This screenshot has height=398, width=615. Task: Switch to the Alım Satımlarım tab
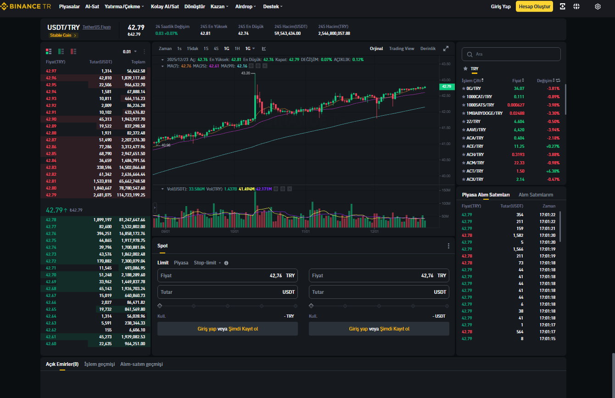coord(536,195)
